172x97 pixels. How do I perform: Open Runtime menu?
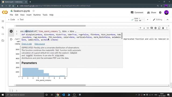click(x=37, y=15)
